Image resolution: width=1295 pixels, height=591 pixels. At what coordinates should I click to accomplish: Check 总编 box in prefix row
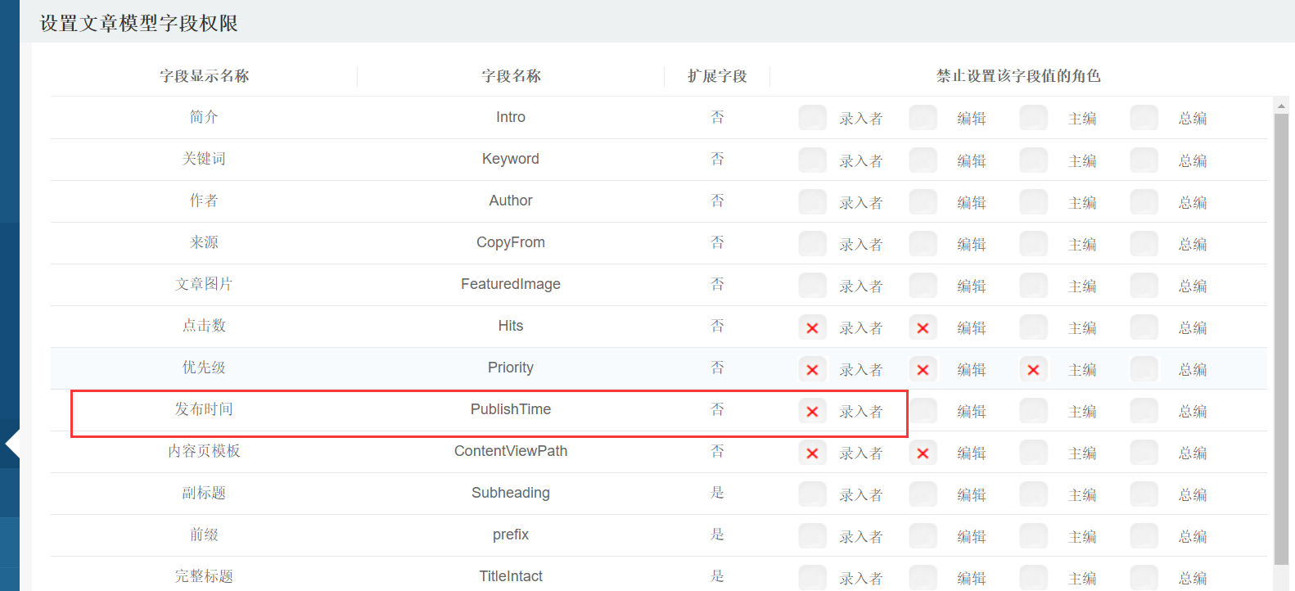pos(1144,536)
